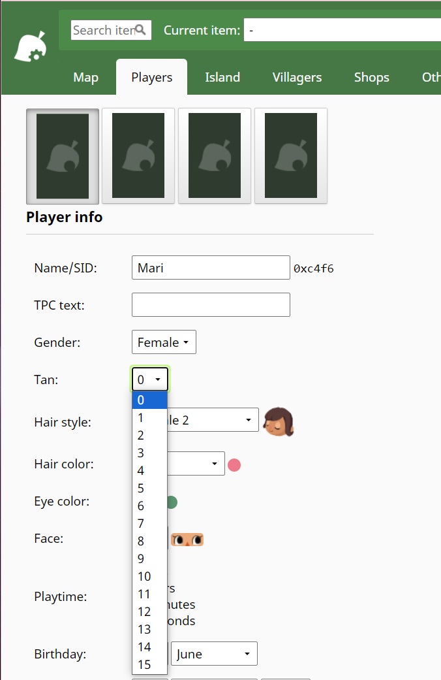The width and height of the screenshot is (441, 680).
Task: Select the fourth player slot thumbnail
Action: [290, 156]
